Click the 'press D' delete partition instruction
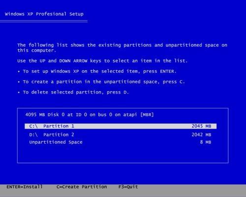Image resolution: width=246 pixels, height=197 pixels. point(73,92)
